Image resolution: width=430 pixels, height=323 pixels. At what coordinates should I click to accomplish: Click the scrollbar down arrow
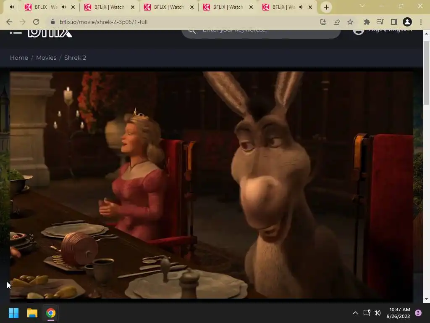[426, 299]
